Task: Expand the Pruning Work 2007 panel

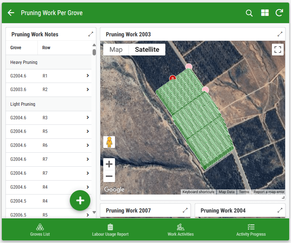Action: tap(185, 210)
